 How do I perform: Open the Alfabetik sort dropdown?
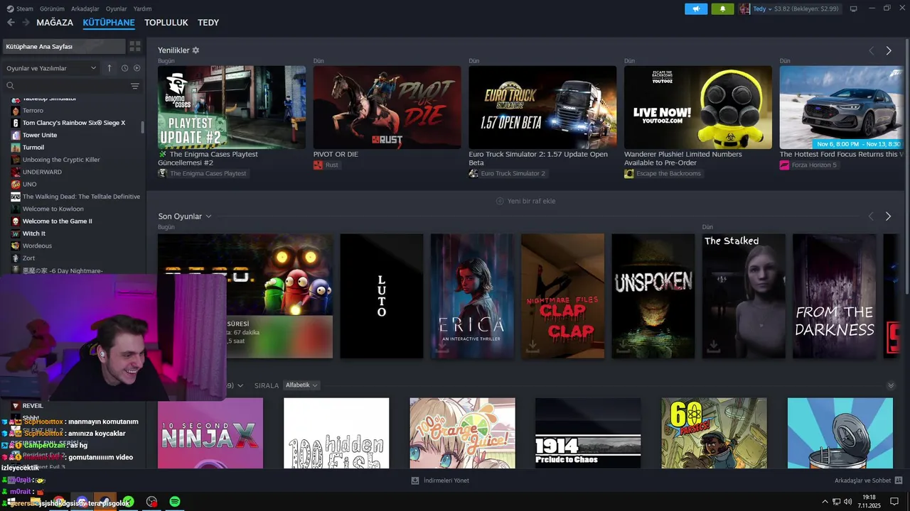301,385
